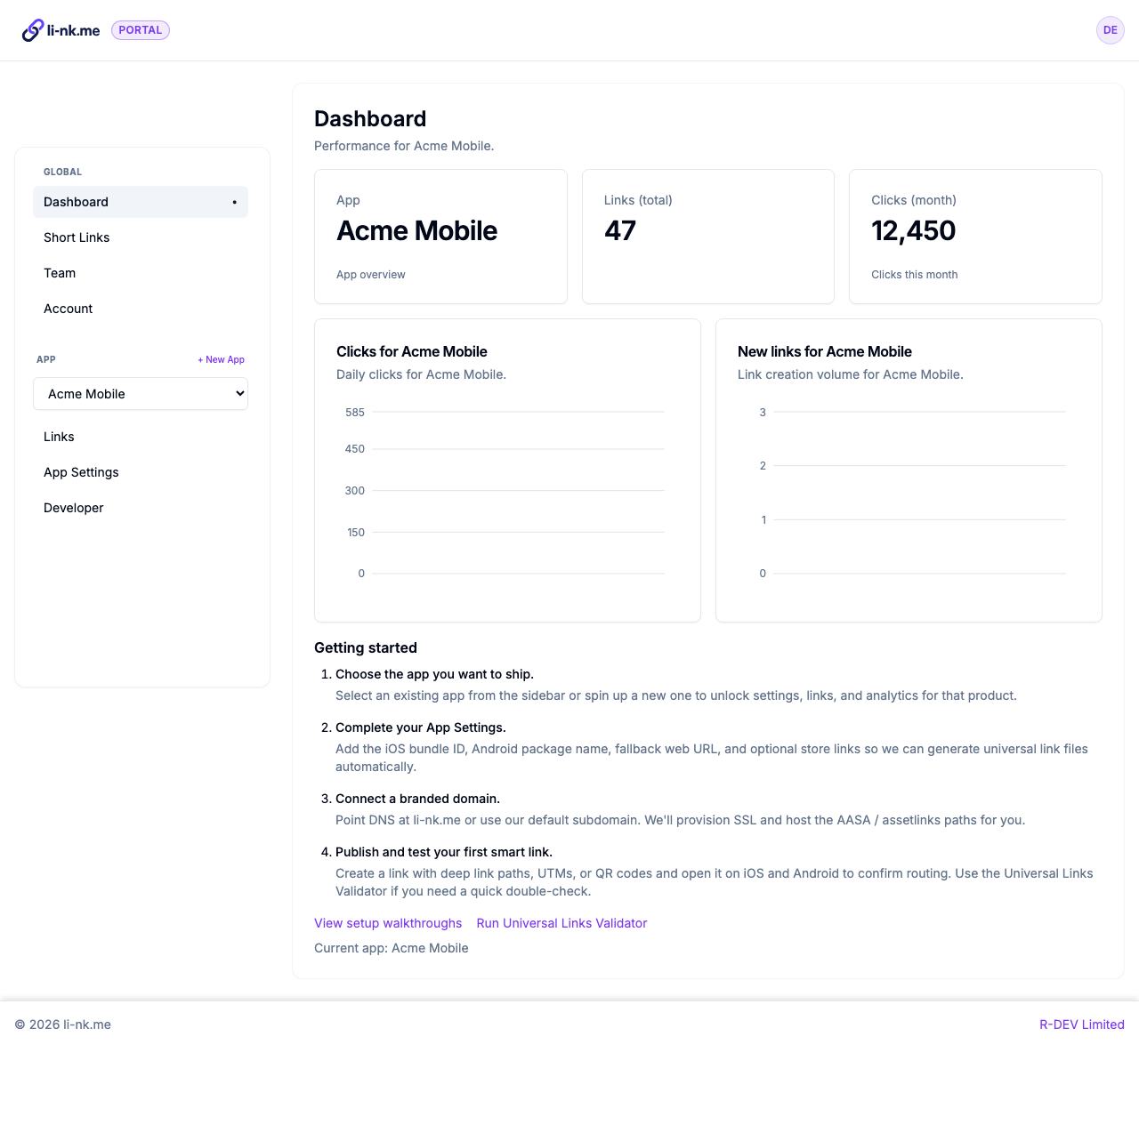Run Universal Links Validator
This screenshot has height=1133, width=1139.
tap(561, 923)
